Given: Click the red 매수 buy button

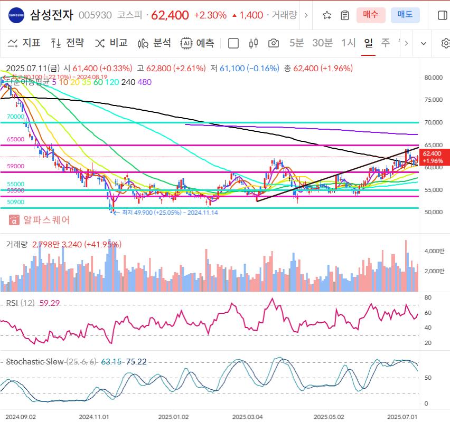Looking at the screenshot, I should [x=371, y=15].
